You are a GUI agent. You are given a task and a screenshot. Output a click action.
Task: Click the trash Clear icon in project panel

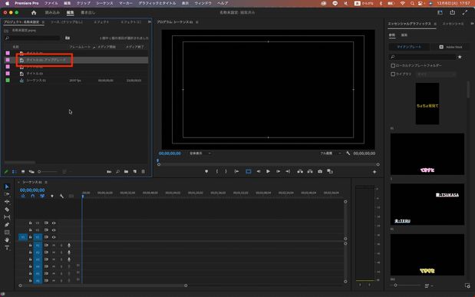point(143,172)
